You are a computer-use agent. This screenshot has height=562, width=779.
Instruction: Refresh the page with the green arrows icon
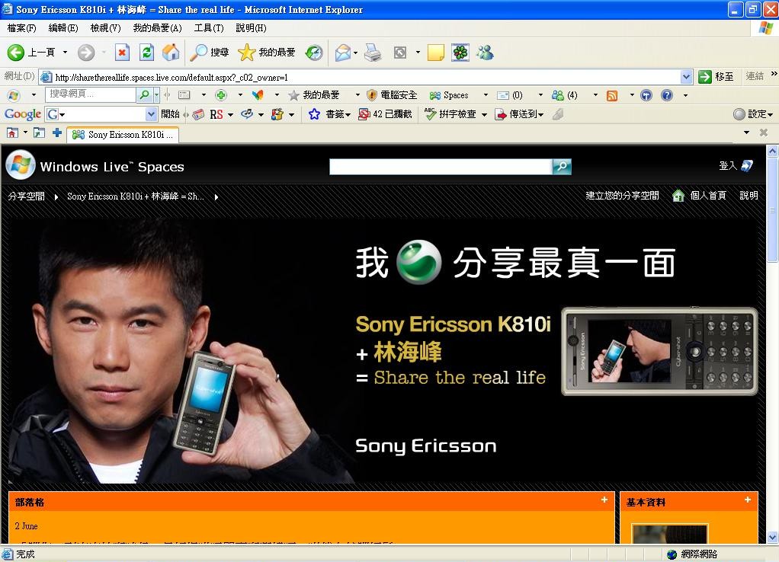pyautogui.click(x=146, y=52)
